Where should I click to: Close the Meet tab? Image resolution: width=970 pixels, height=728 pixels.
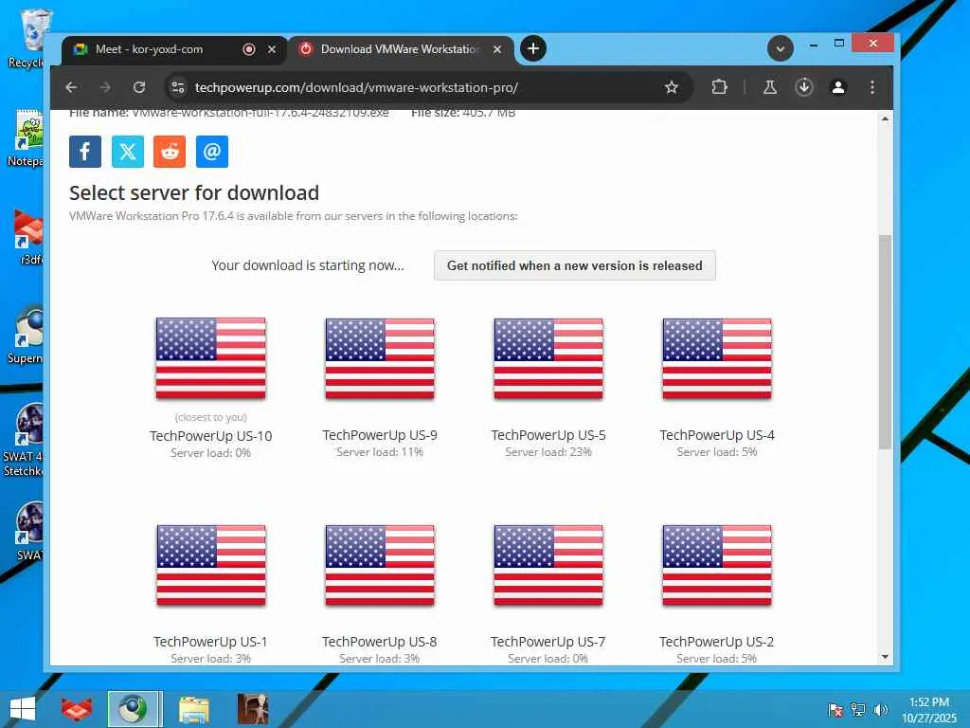[x=272, y=49]
